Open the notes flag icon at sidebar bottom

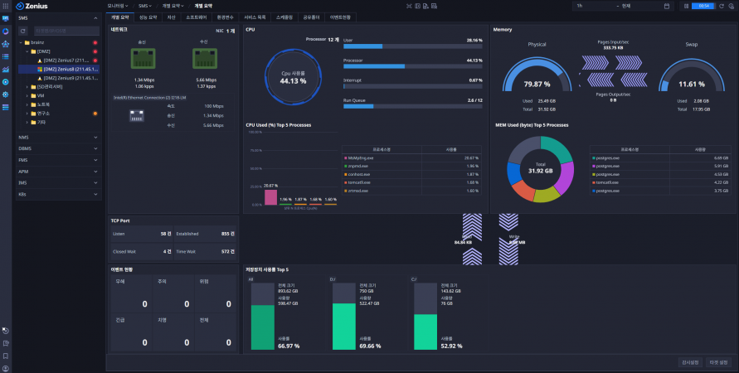(x=6, y=343)
